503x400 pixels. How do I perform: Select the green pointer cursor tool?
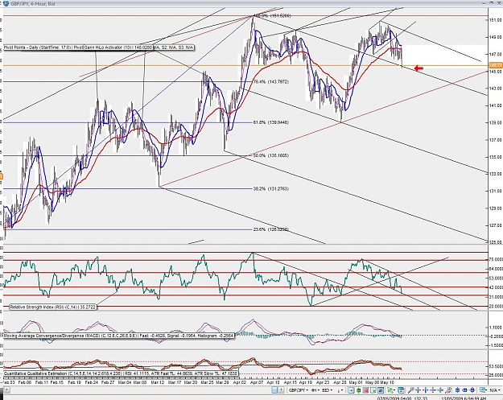coord(390,390)
